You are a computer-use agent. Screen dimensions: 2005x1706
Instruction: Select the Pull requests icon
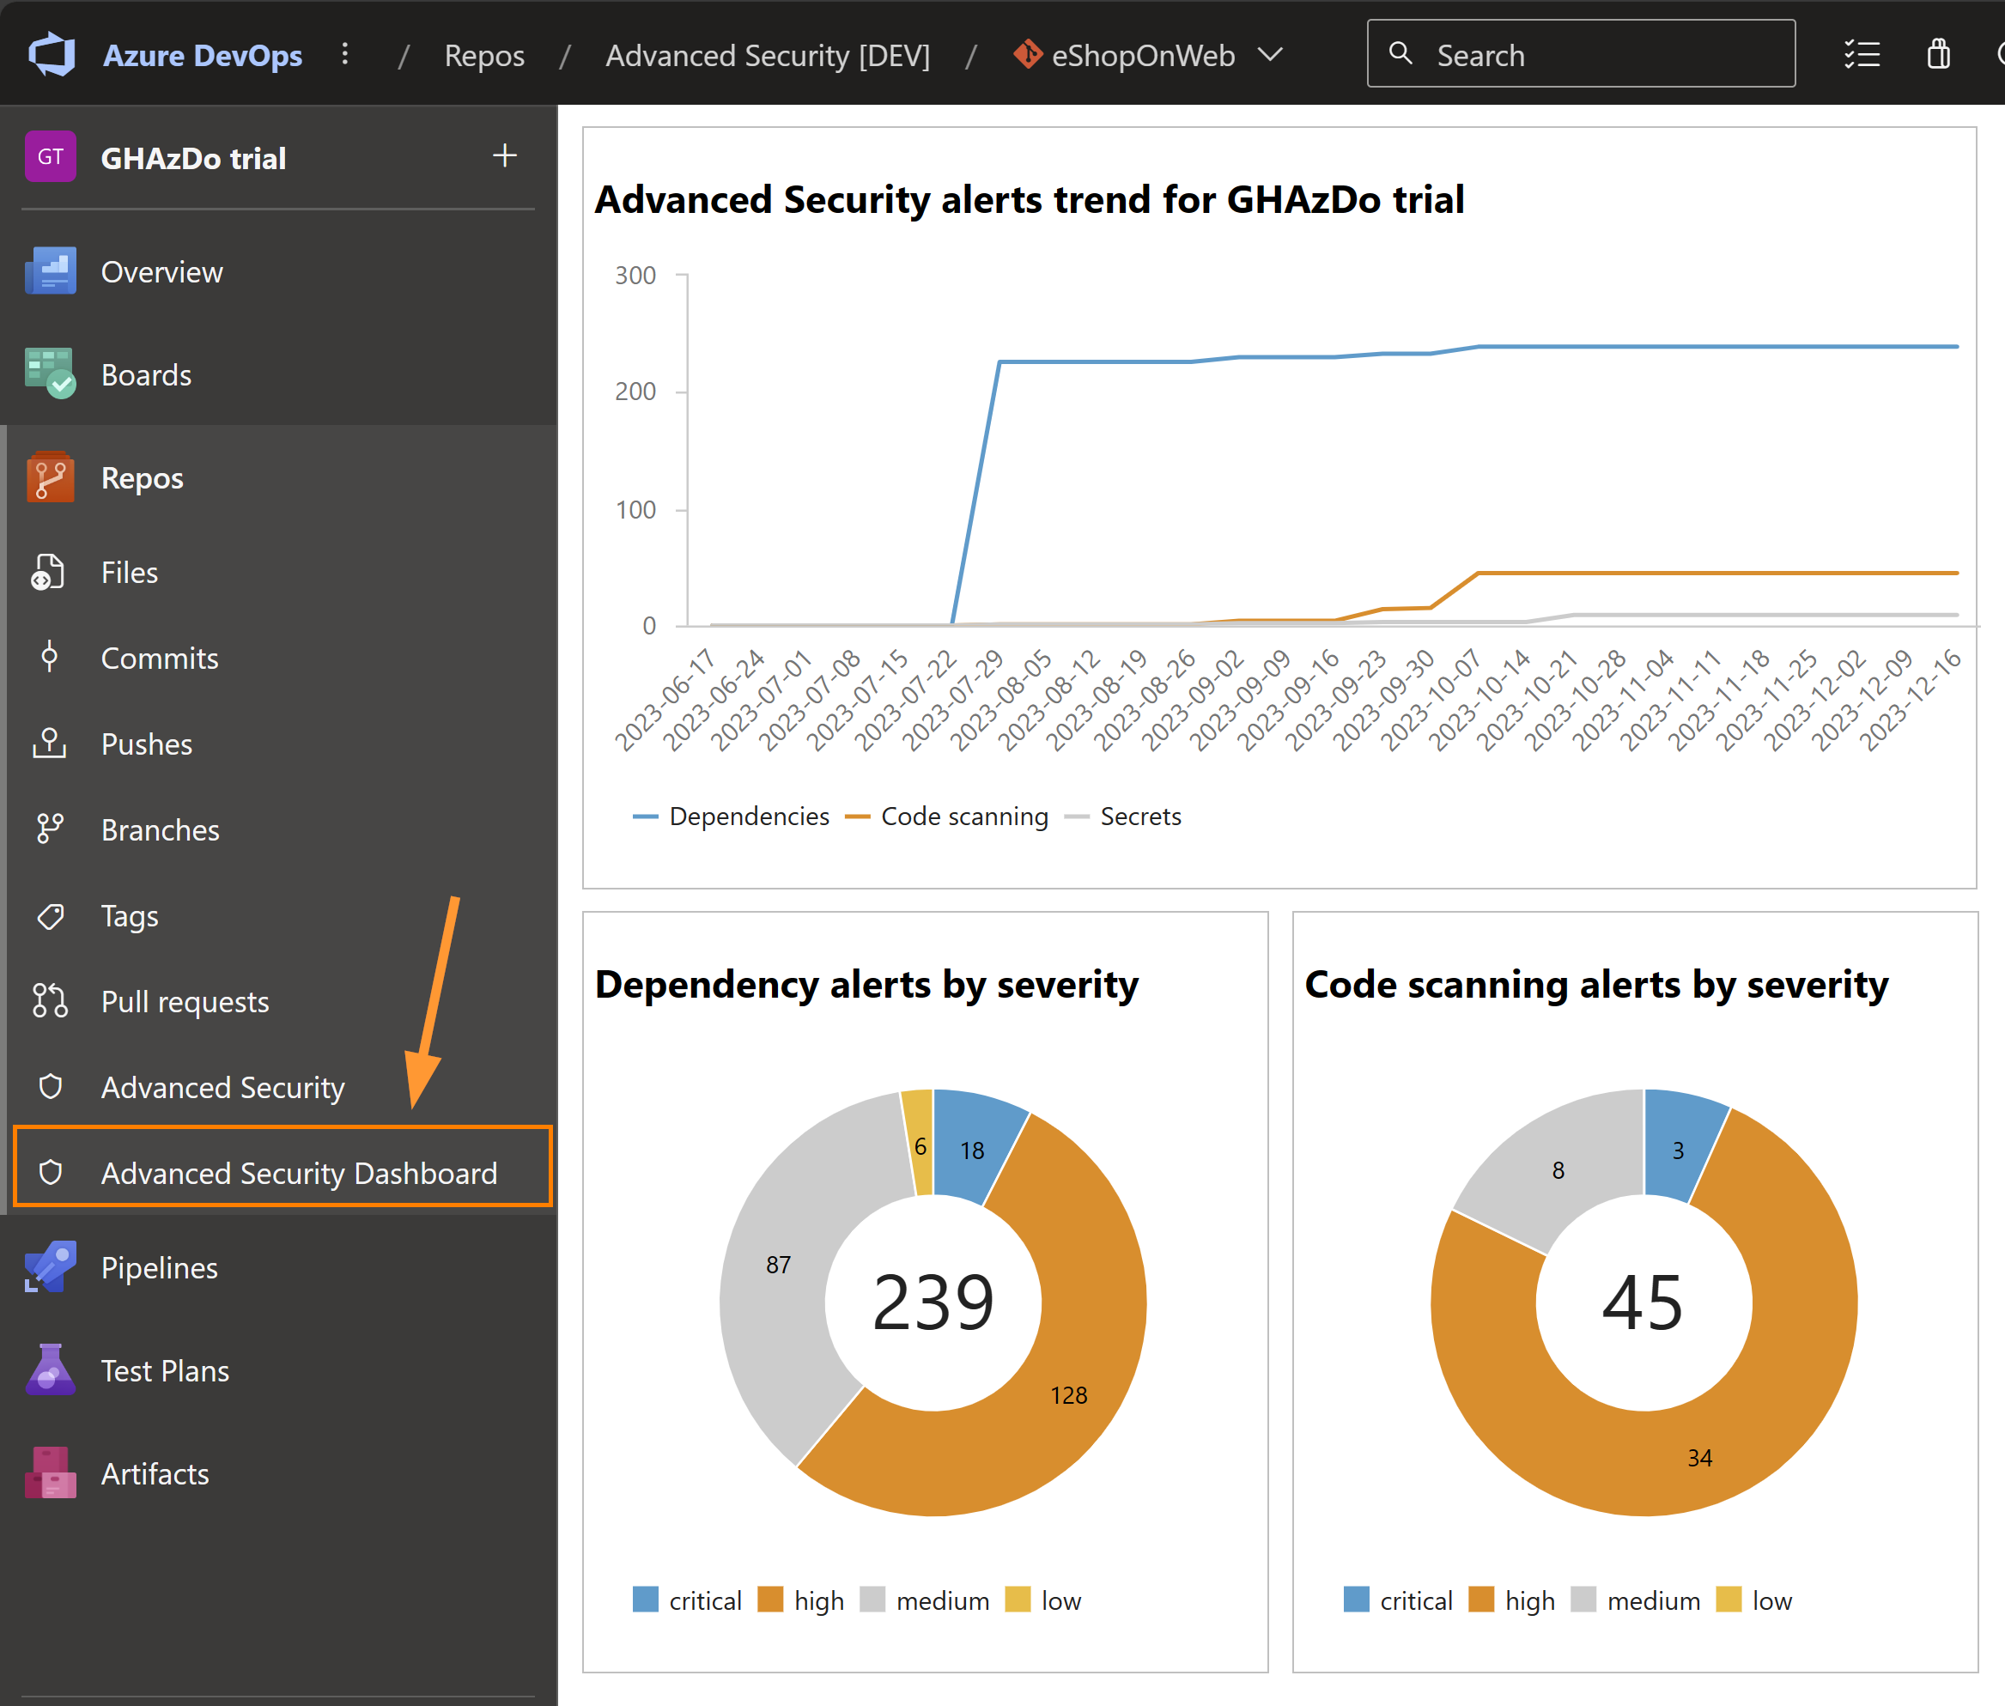[x=51, y=1001]
